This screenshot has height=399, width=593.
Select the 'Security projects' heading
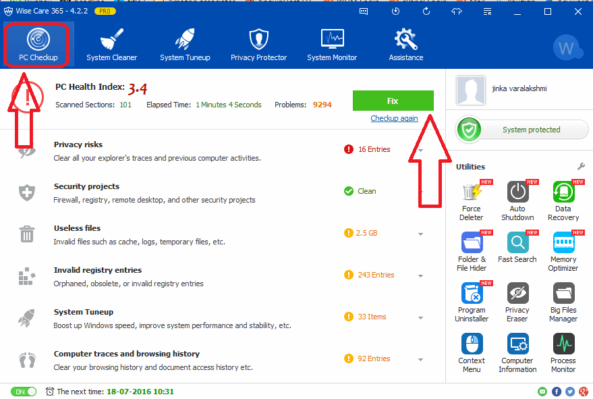86,186
